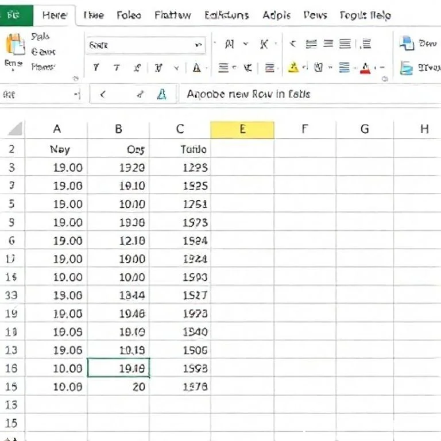Click the cell containing '20' in column B

pos(118,386)
